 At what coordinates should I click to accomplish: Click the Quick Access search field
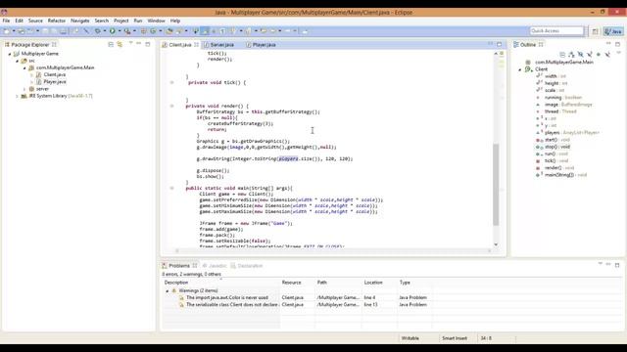pos(556,30)
